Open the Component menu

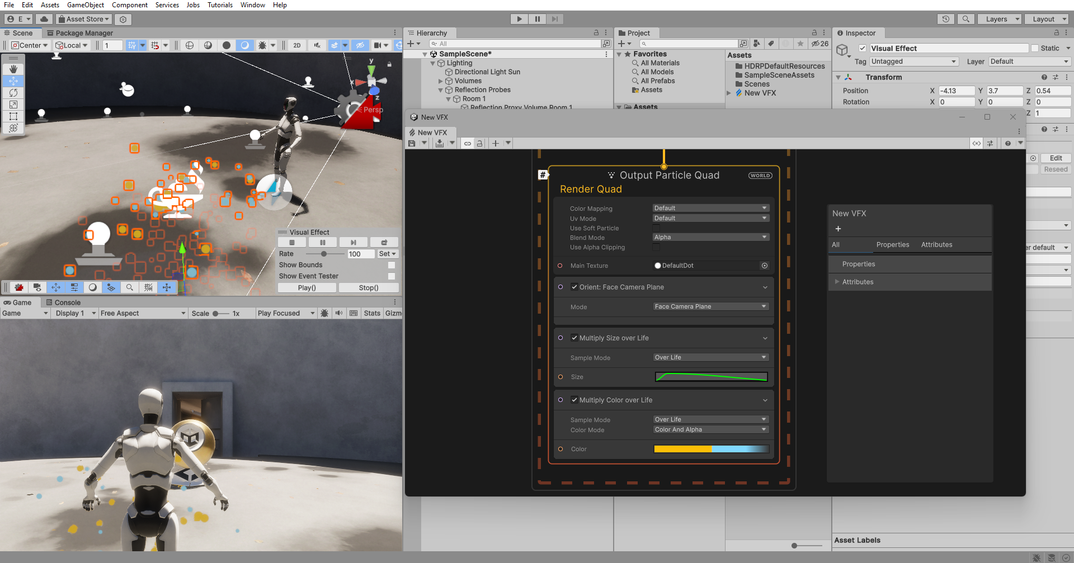(x=130, y=5)
